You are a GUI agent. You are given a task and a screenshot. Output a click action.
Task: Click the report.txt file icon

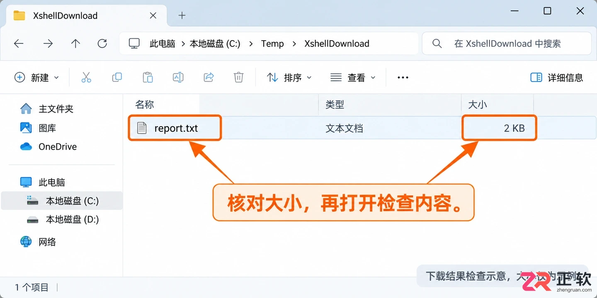coord(142,128)
